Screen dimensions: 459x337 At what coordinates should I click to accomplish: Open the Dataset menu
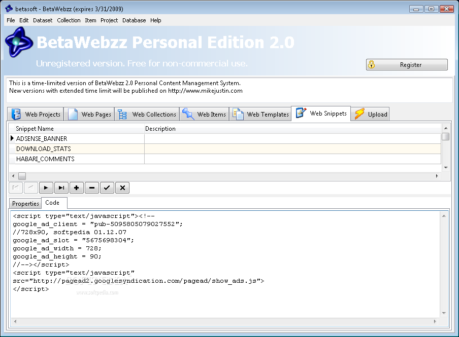[x=43, y=20]
